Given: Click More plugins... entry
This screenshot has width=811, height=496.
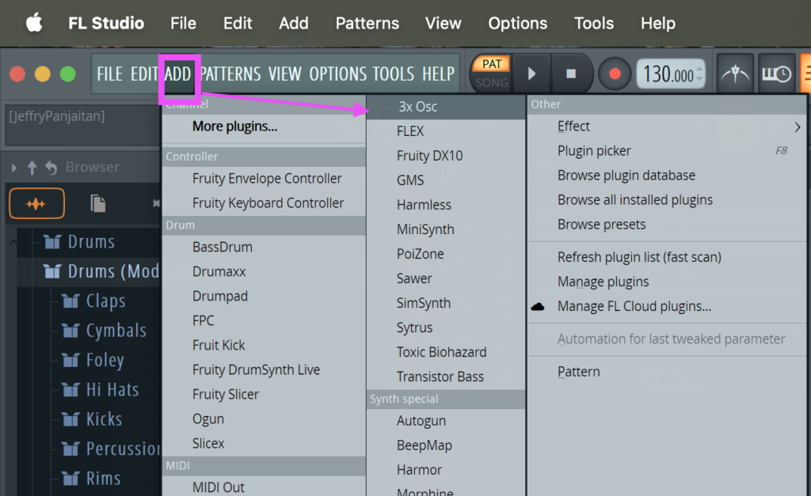Looking at the screenshot, I should 234,127.
